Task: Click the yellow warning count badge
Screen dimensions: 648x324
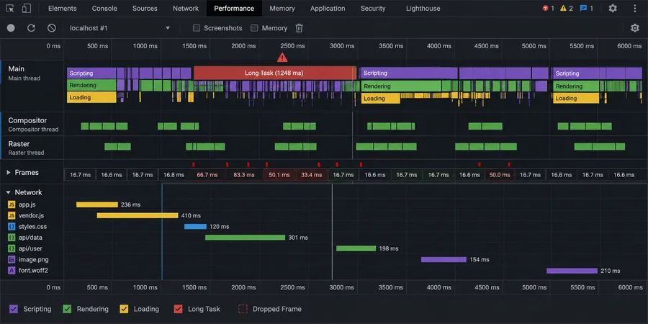Action: 567,8
